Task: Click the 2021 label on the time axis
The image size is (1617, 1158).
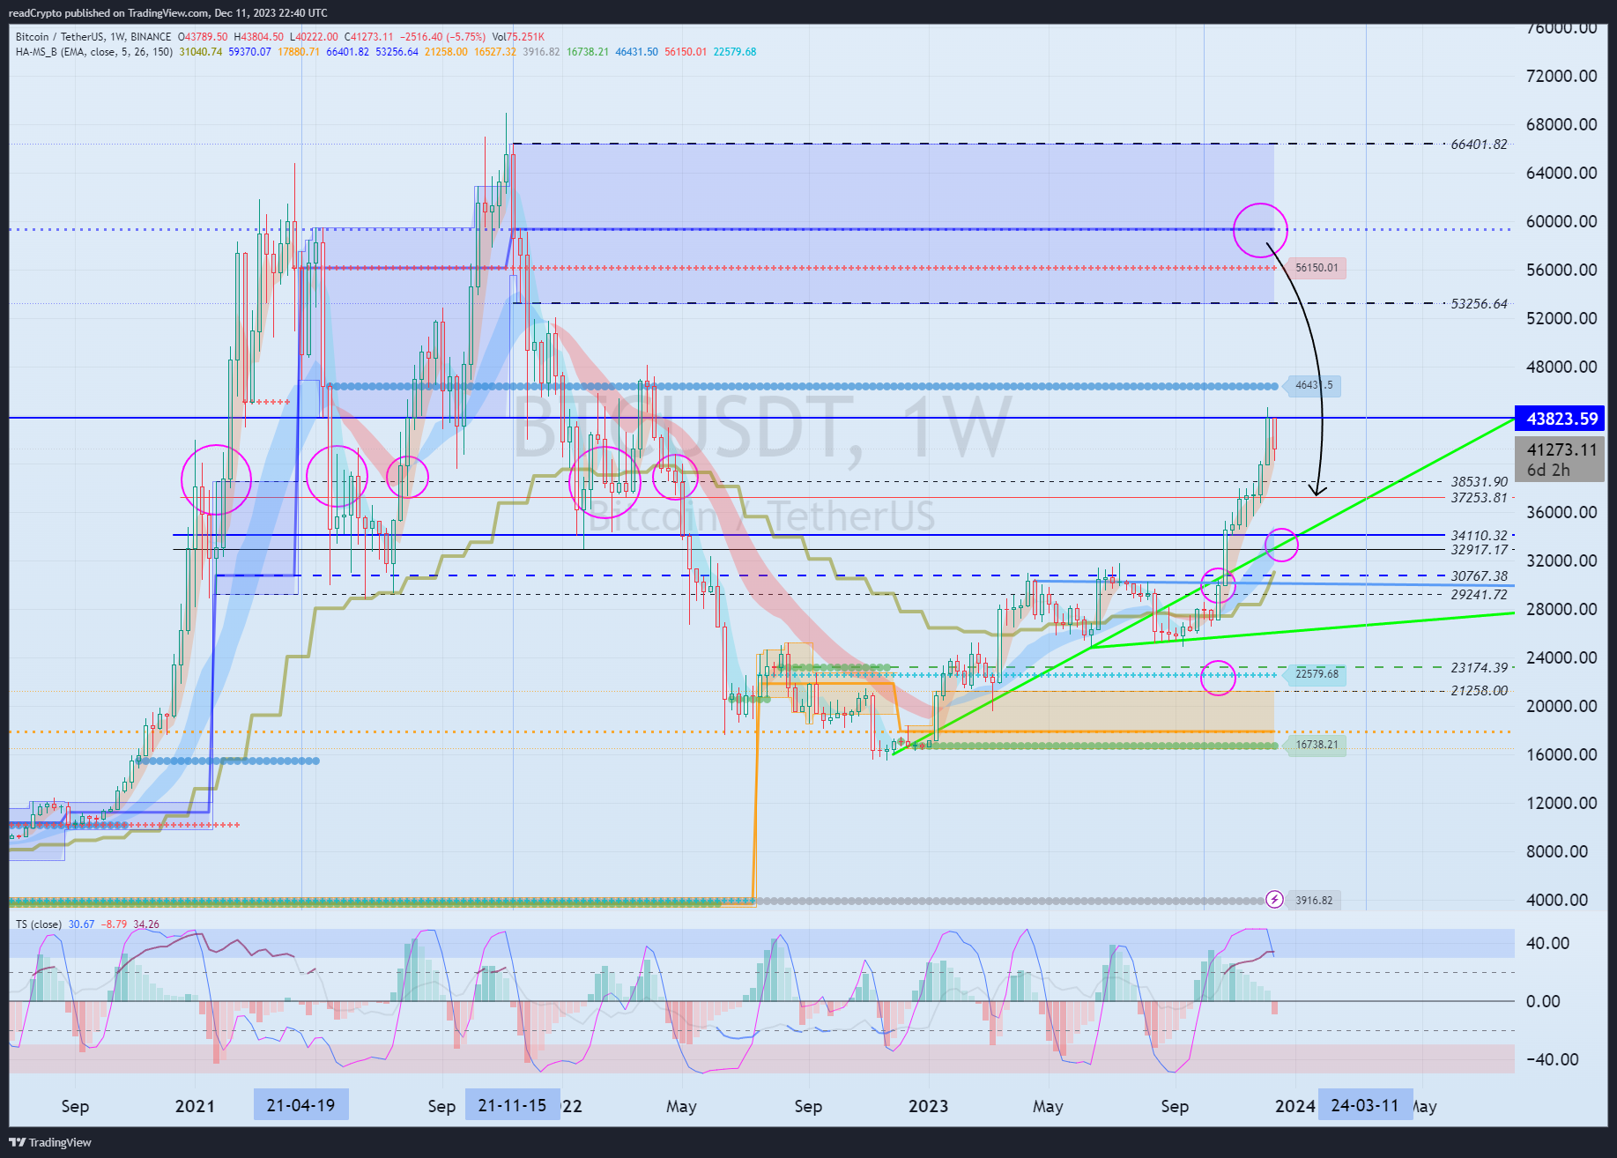Action: point(195,1106)
